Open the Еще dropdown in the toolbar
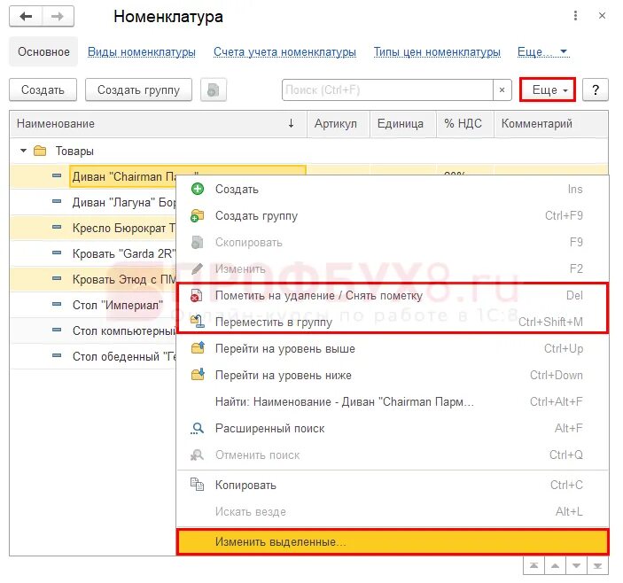The width and height of the screenshot is (623, 583). coord(548,89)
